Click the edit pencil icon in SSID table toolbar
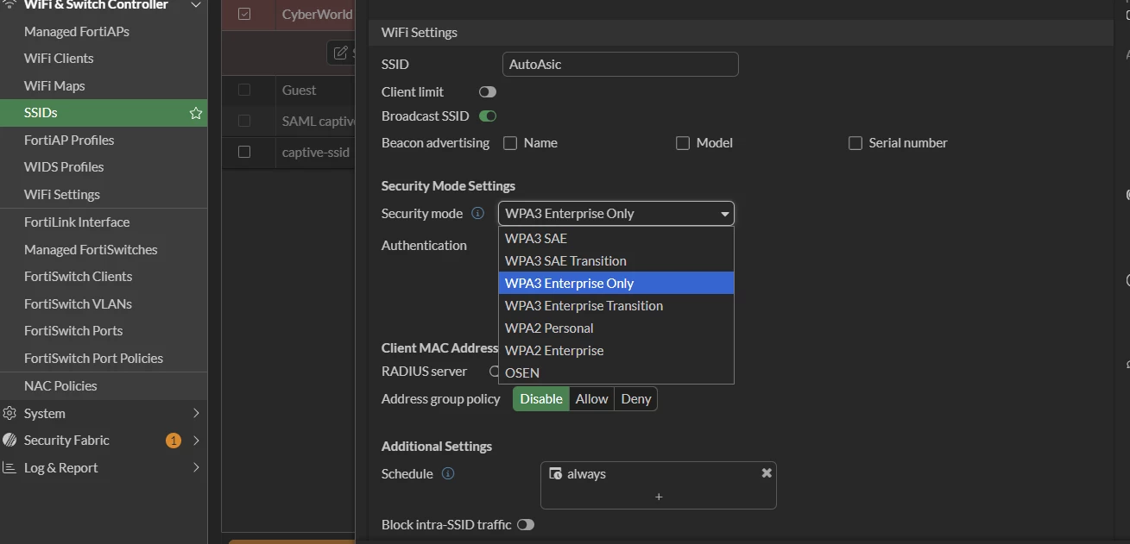Viewport: 1130px width, 544px height. 341,53
